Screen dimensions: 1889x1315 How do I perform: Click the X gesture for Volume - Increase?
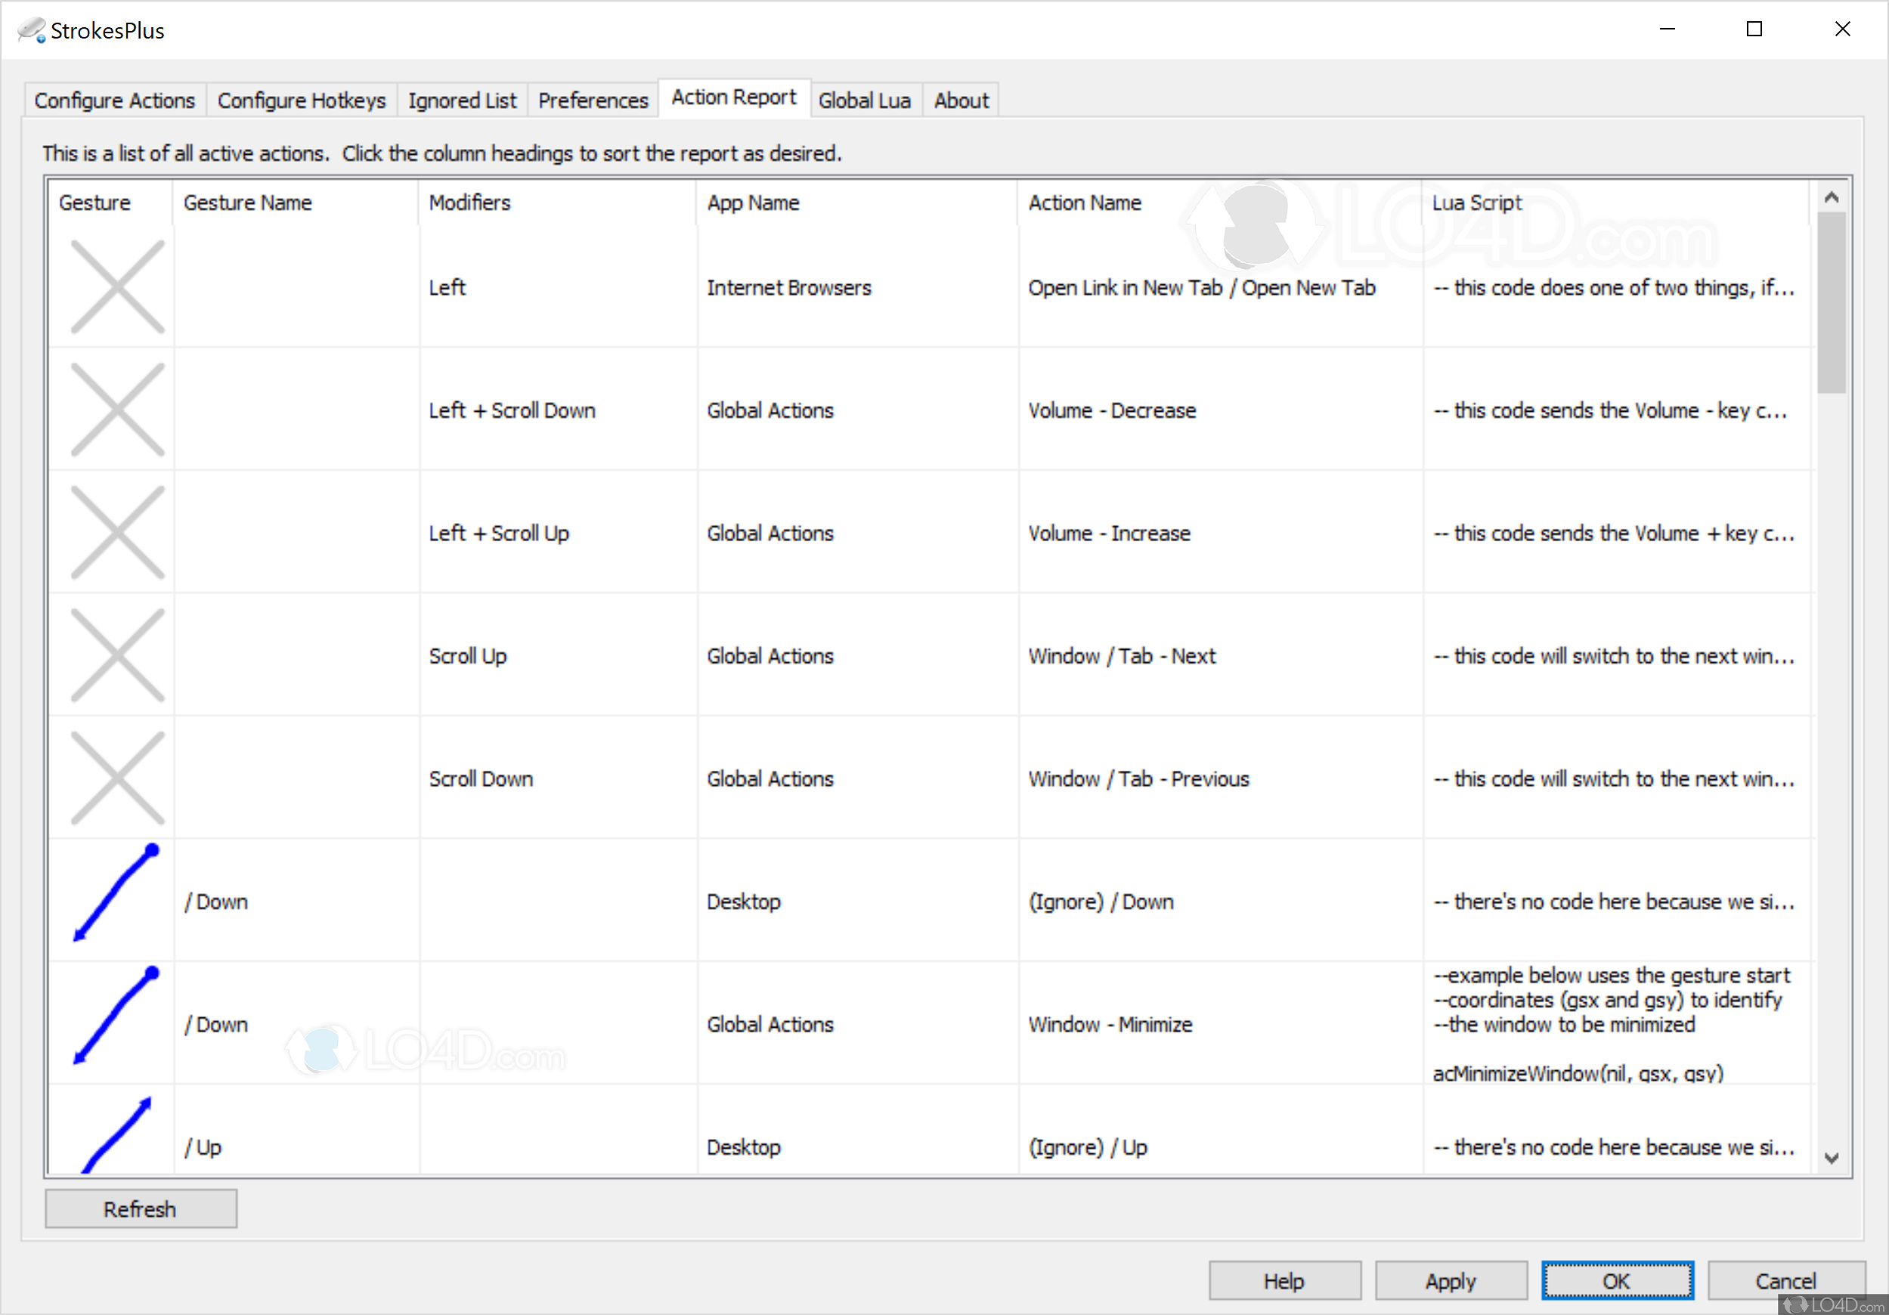[x=118, y=531]
